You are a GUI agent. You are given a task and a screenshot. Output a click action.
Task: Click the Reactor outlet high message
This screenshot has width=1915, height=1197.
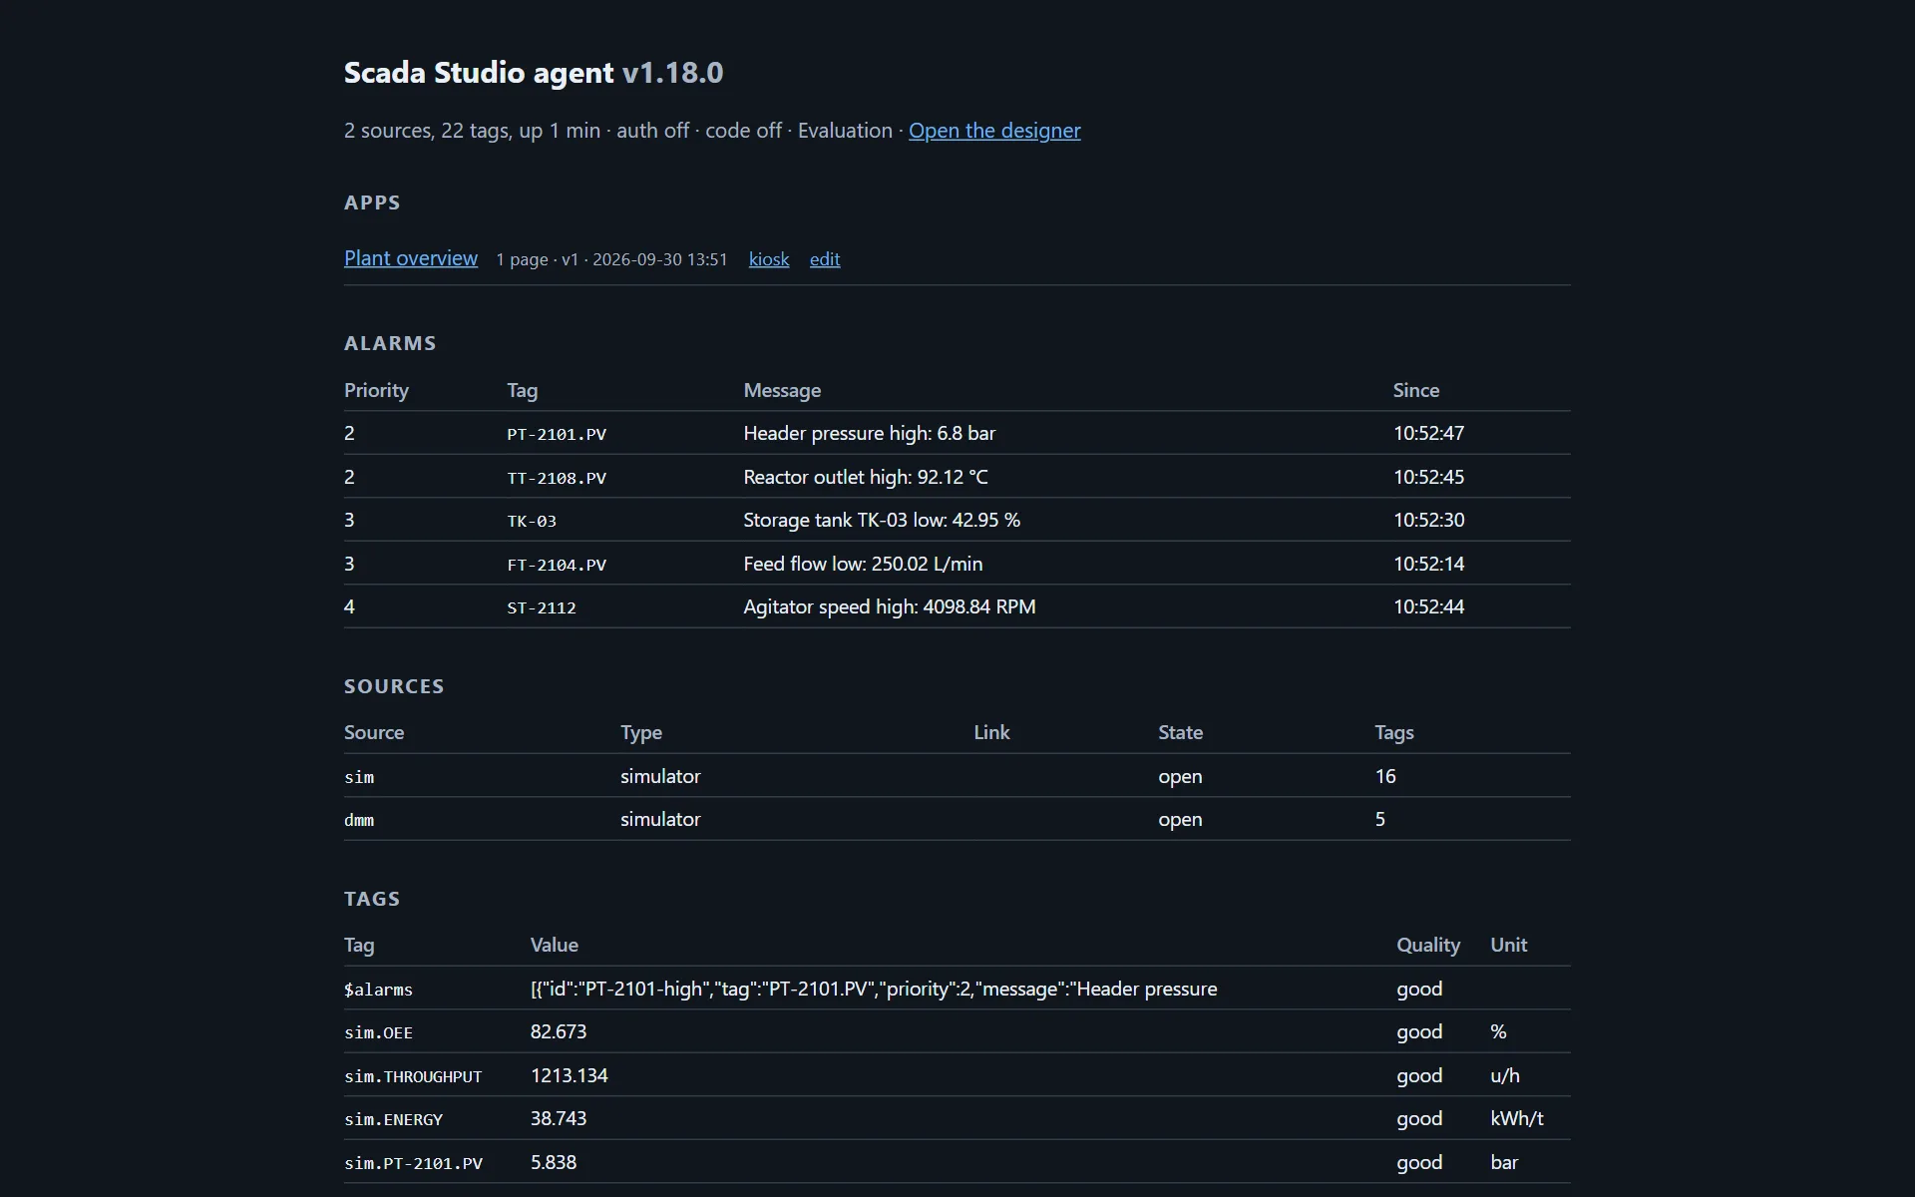pos(866,477)
